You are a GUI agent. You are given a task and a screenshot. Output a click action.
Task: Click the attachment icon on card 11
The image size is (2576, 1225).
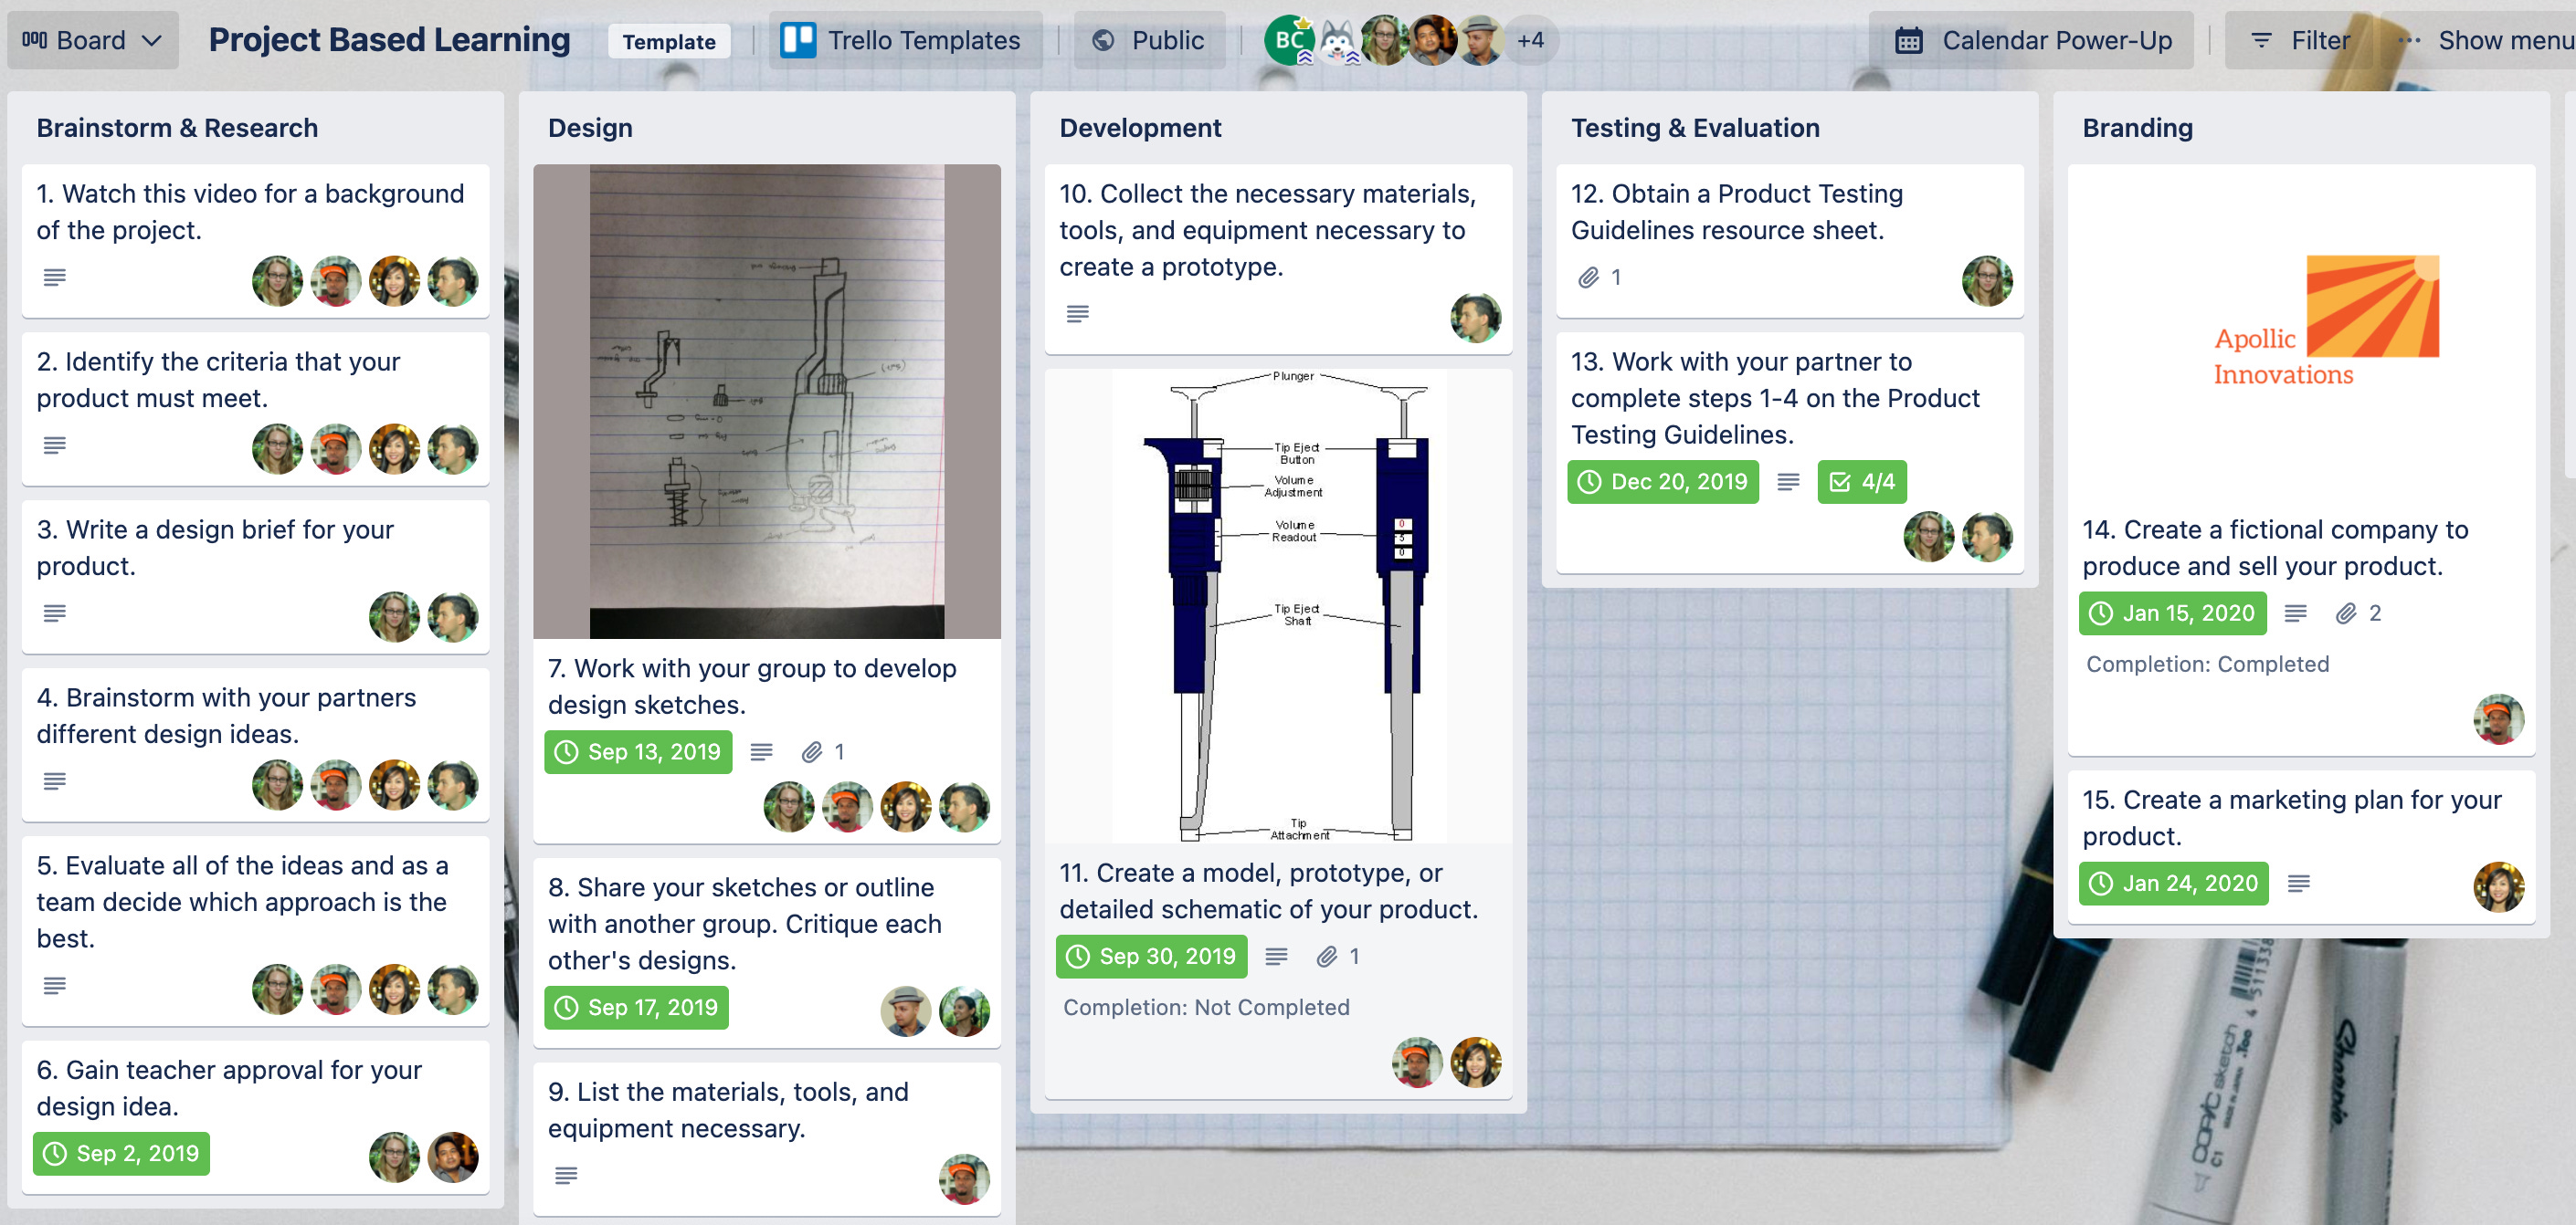pos(1329,954)
